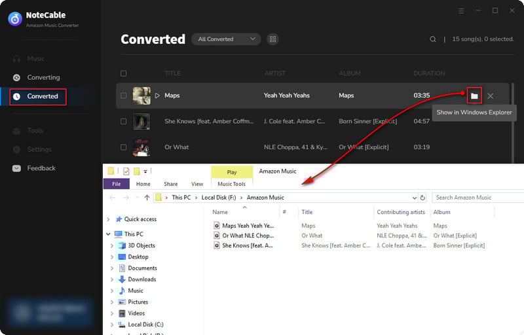Sort files by Contributing artists column
Image resolution: width=524 pixels, height=335 pixels.
401,212
